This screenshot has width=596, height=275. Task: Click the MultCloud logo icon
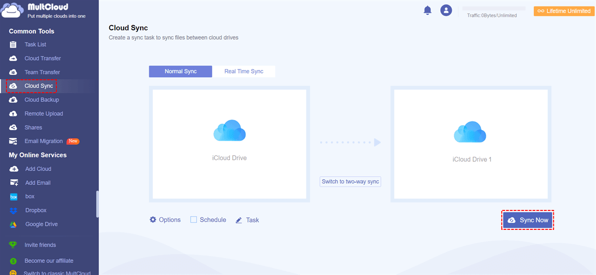click(13, 10)
